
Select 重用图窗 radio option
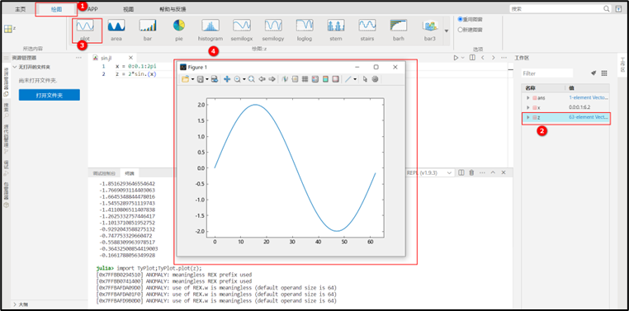(471, 19)
